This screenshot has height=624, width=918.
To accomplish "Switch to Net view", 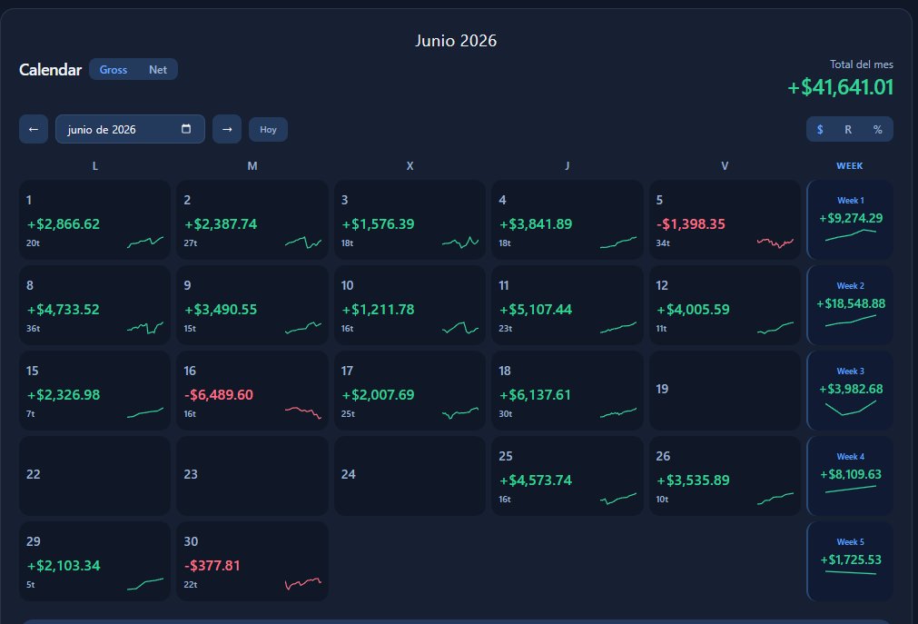I will click(157, 69).
